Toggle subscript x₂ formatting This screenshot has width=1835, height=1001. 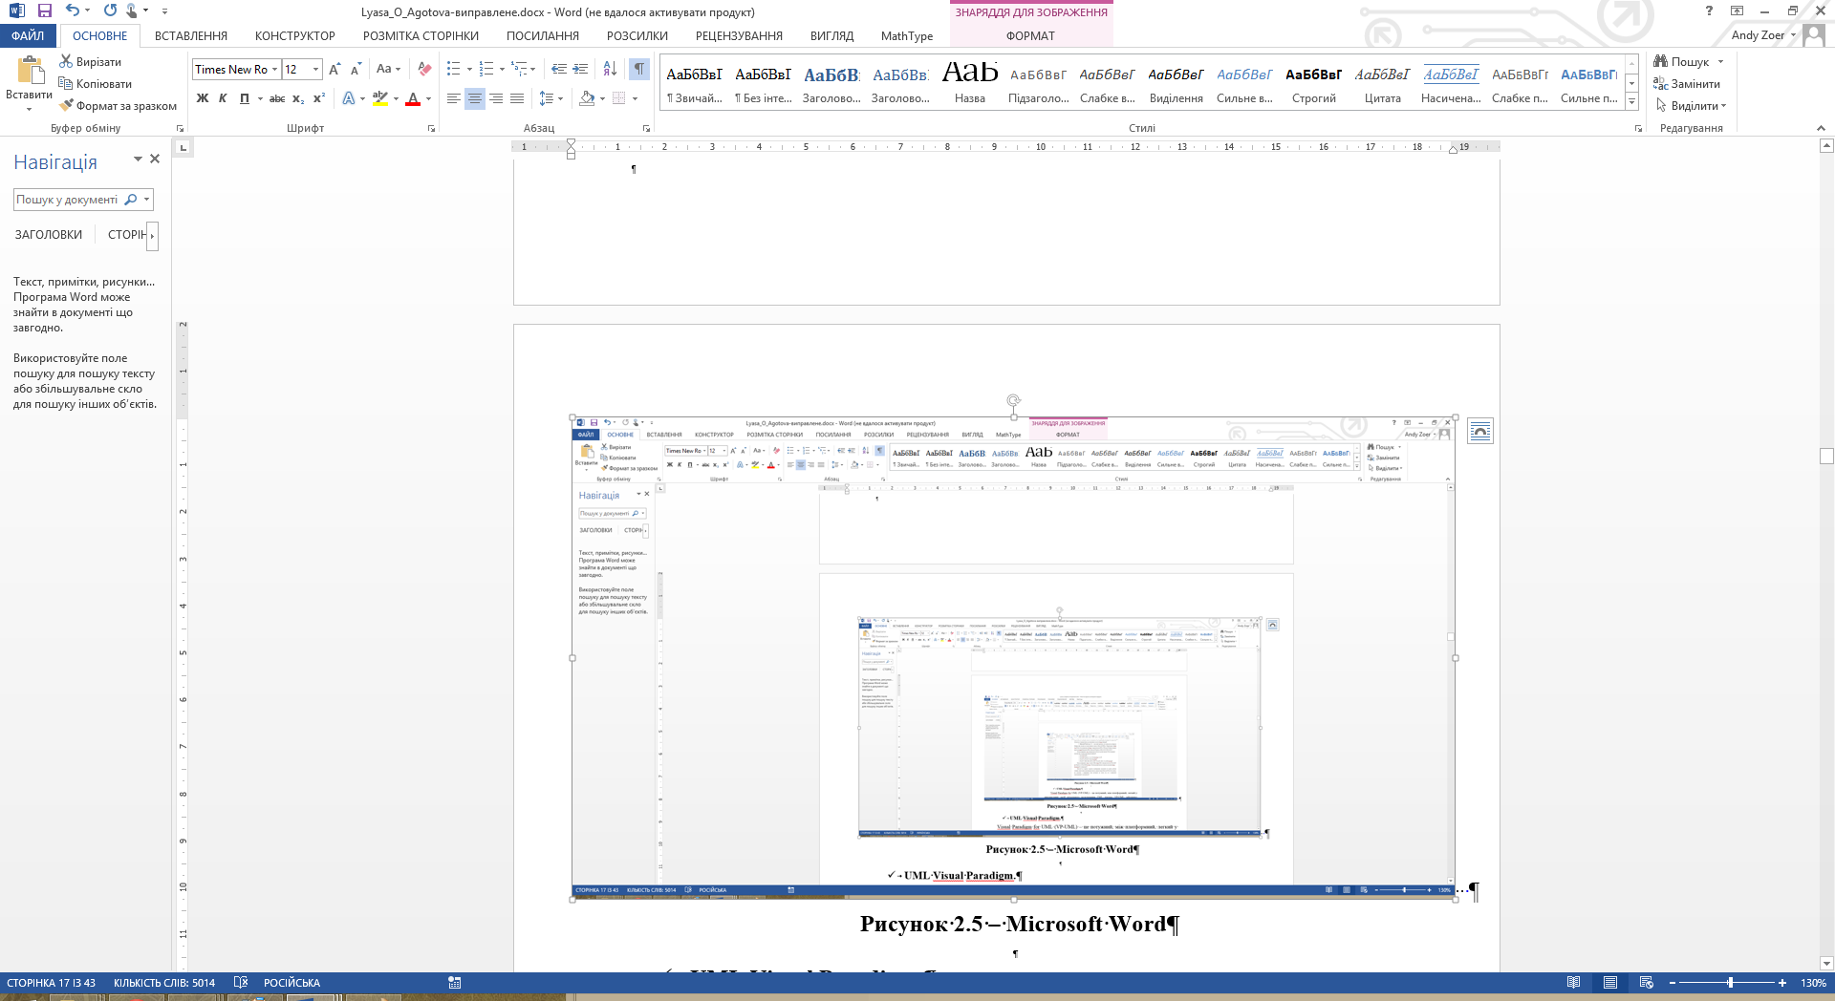(298, 97)
